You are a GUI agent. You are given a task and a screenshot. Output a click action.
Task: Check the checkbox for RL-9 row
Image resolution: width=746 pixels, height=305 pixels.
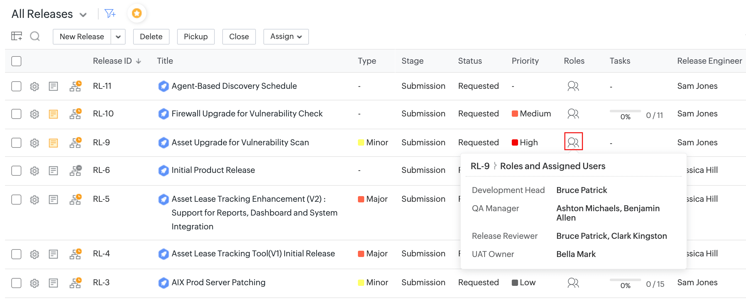point(16,143)
